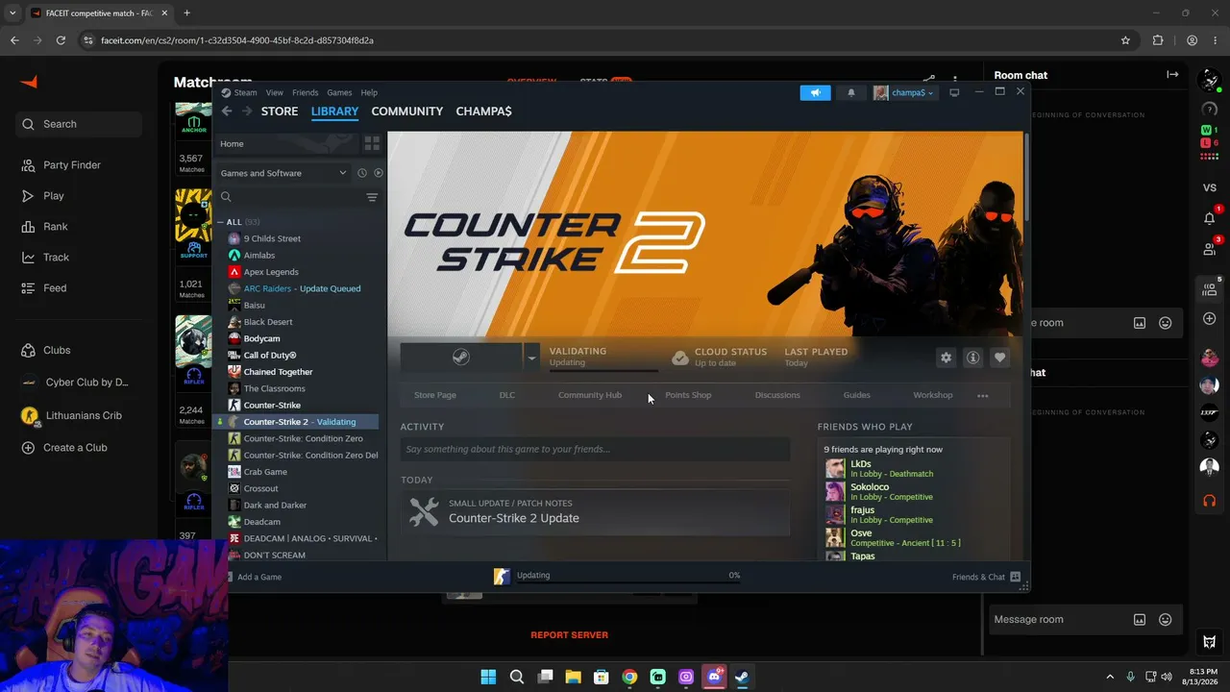The width and height of the screenshot is (1230, 692).
Task: Open Windows Start menu
Action: tap(488, 677)
